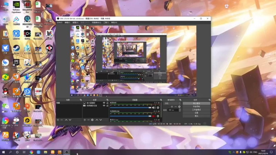Hide the Display Capture source eye

[x=104, y=103]
